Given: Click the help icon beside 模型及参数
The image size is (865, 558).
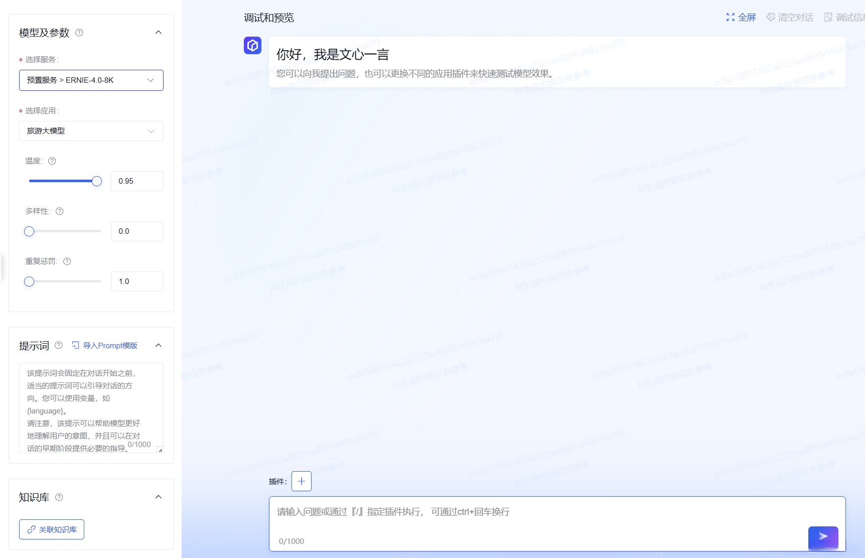Looking at the screenshot, I should coord(79,33).
